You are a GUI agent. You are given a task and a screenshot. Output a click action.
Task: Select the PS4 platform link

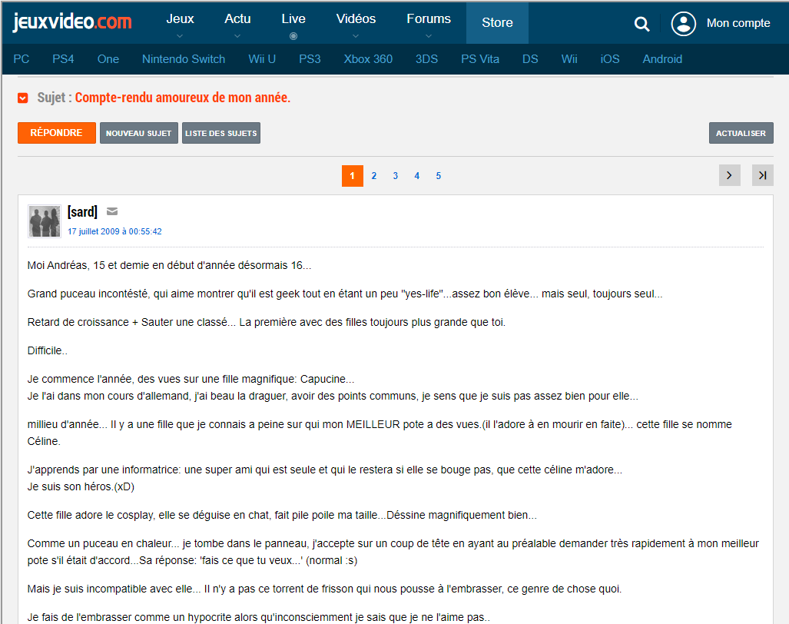pos(63,59)
